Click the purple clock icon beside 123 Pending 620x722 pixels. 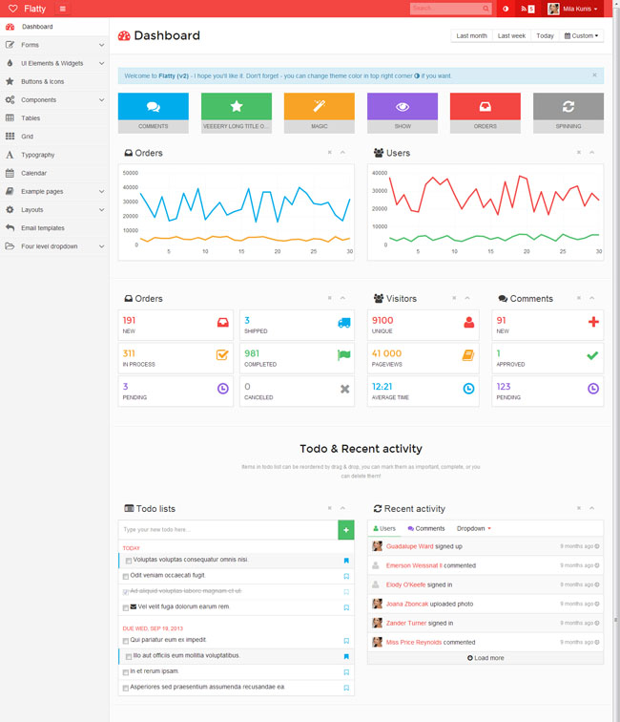593,389
